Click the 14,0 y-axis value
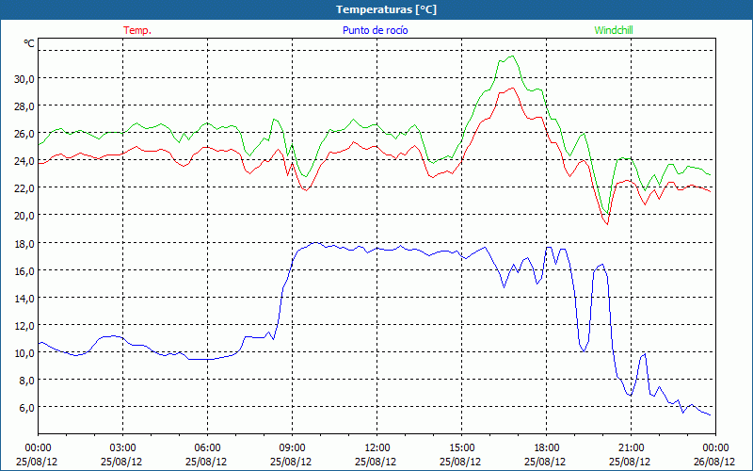The width and height of the screenshot is (753, 471). click(24, 299)
